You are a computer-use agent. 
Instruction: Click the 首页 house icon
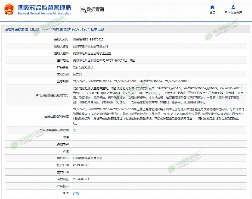tap(212, 7)
